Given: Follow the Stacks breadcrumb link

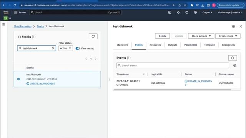Looking at the screenshot, I should click(x=40, y=26).
